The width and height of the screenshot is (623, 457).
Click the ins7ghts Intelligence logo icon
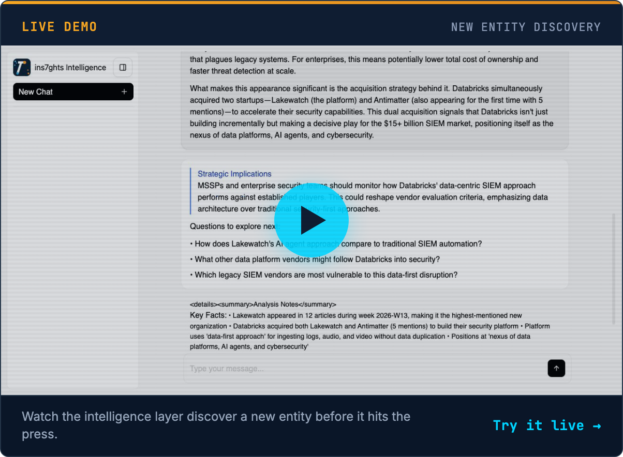tap(22, 67)
